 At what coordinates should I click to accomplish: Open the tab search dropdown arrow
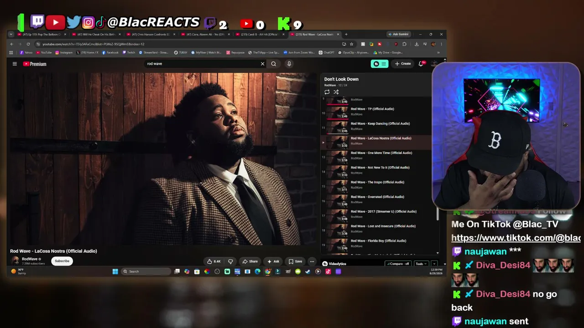[x=11, y=34]
